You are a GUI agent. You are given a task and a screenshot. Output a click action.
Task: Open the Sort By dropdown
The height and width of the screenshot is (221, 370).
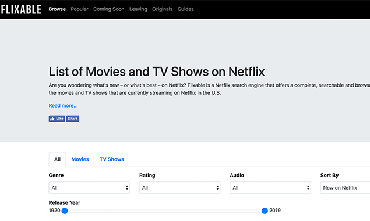(x=345, y=187)
